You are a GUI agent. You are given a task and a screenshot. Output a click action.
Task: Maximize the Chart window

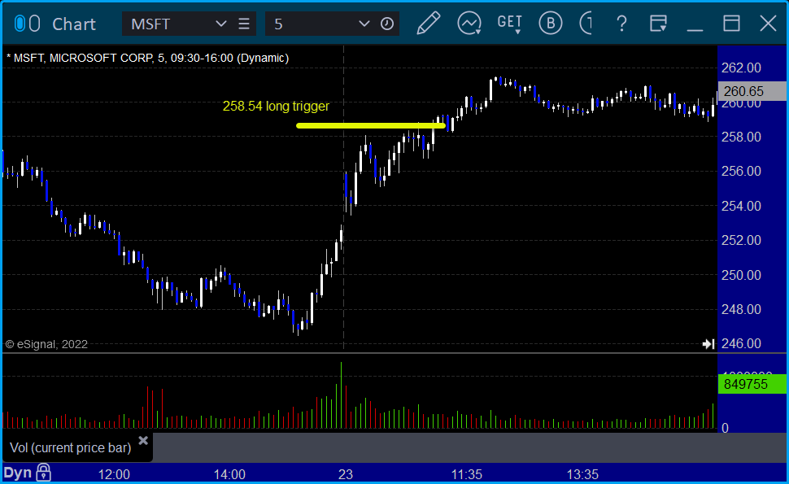(731, 24)
